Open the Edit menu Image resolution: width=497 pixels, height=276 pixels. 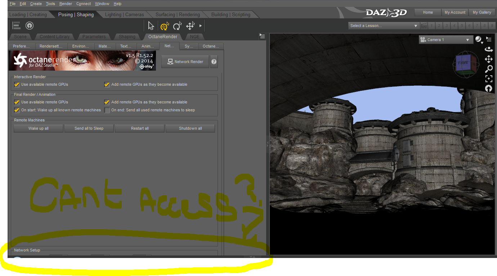[23, 4]
